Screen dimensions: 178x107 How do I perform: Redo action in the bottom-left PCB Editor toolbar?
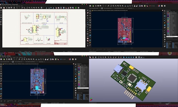[16, 59]
